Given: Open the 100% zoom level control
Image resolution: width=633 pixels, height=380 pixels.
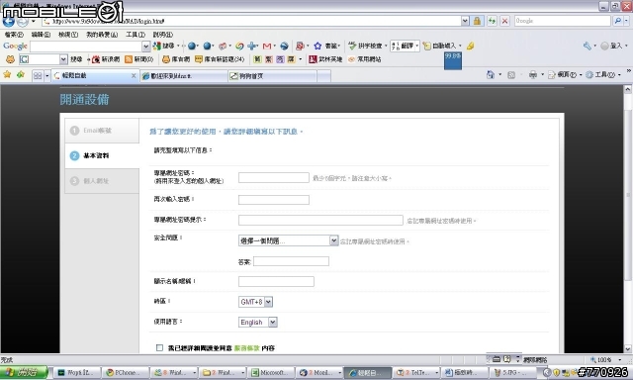Looking at the screenshot, I should coord(606,359).
